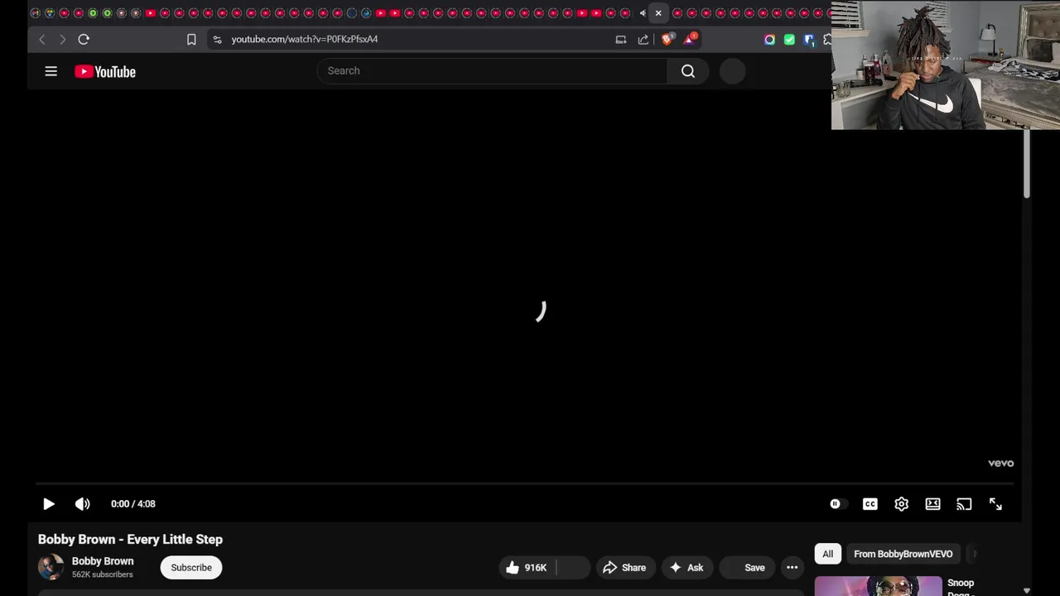The width and height of the screenshot is (1060, 596).
Task: Click the search magnifier button
Action: [x=688, y=71]
